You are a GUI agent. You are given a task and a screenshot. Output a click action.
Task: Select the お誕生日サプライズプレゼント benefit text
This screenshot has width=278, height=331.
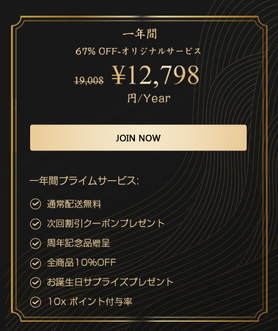click(110, 282)
